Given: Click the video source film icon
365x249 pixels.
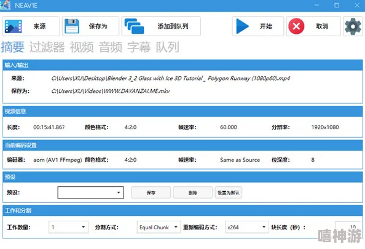Looking at the screenshot, I should pos(14,26).
